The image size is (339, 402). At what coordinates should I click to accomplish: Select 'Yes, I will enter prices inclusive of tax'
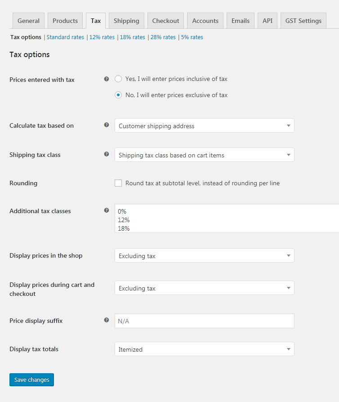(x=118, y=79)
